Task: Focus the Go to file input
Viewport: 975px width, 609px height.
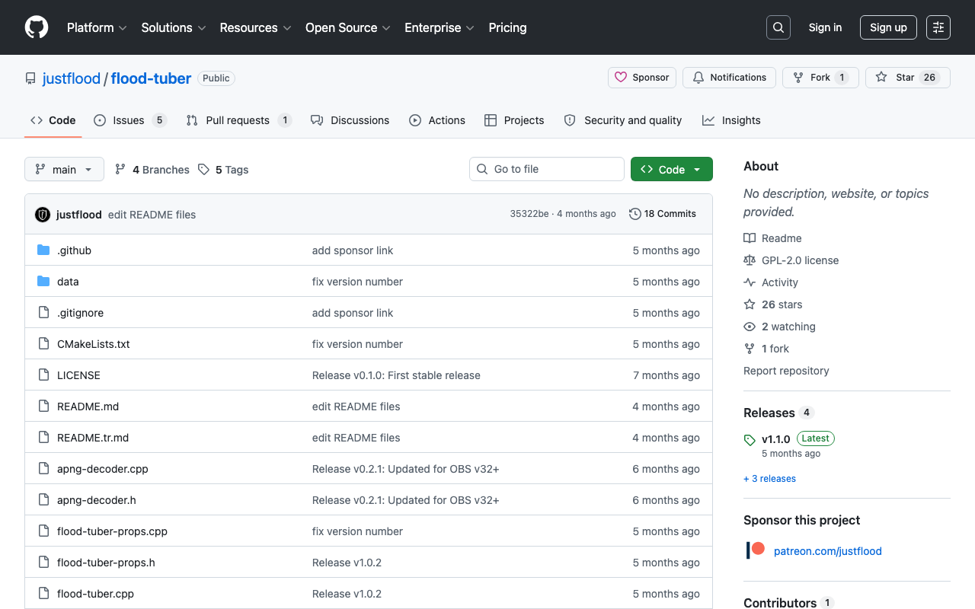Action: (x=547, y=169)
